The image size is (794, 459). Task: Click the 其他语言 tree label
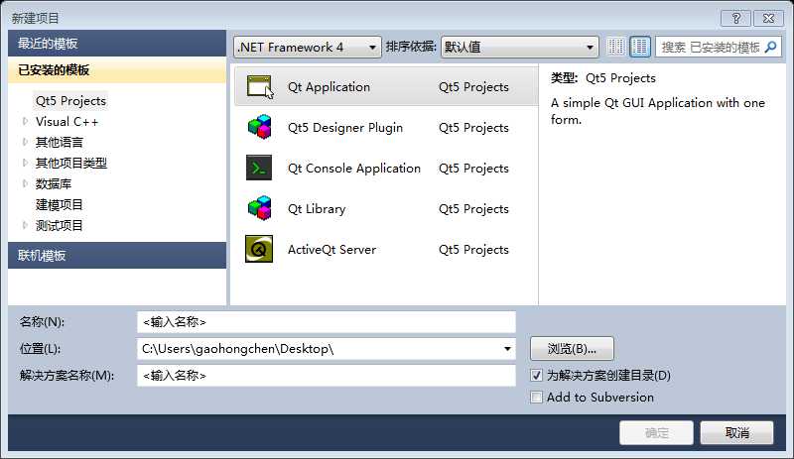[60, 142]
